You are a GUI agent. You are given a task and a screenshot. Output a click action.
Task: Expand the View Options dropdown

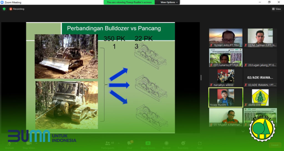click(x=169, y=2)
